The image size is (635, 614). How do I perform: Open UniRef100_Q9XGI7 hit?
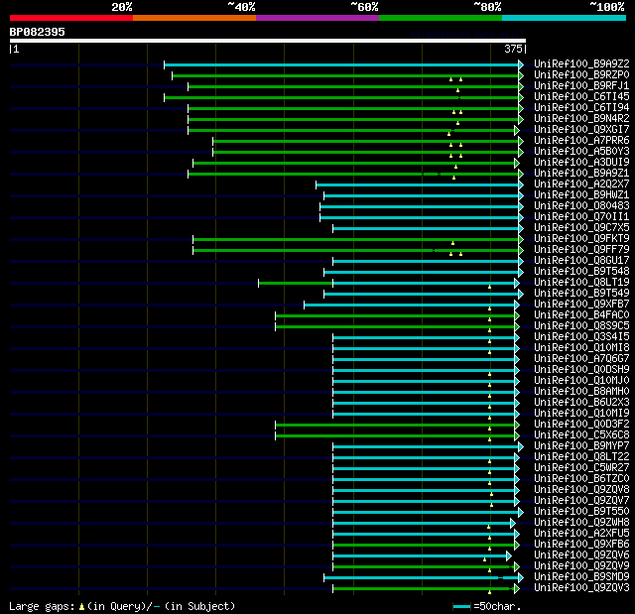(581, 130)
